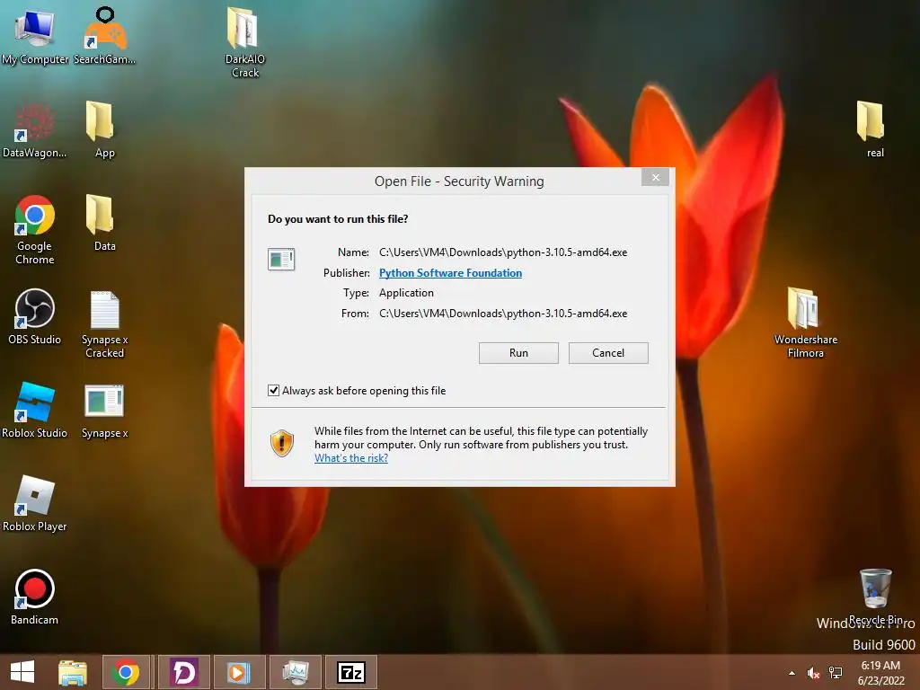Open 7-Zip from the taskbar

(351, 672)
